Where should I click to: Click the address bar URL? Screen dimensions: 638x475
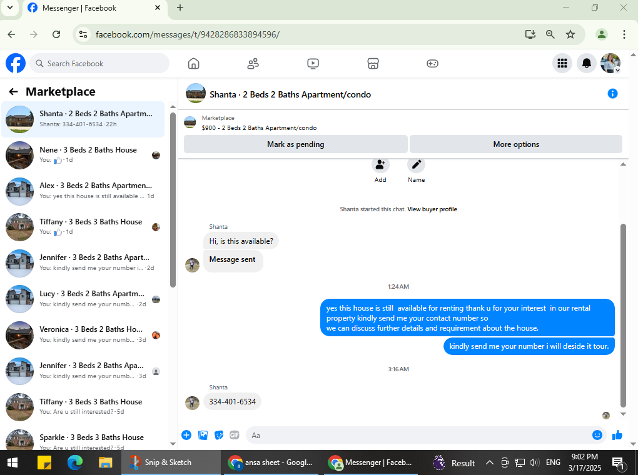(188, 34)
